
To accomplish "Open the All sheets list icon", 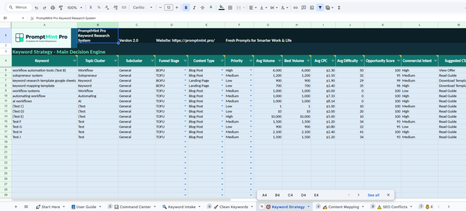I will [x=26, y=207].
